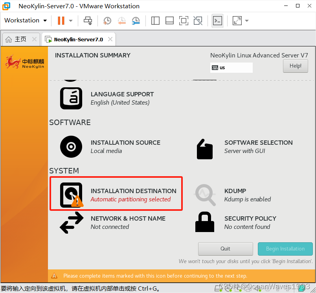The image size is (316, 293).
Task: Click the warning icon in the bottom banner
Action: click(54, 276)
